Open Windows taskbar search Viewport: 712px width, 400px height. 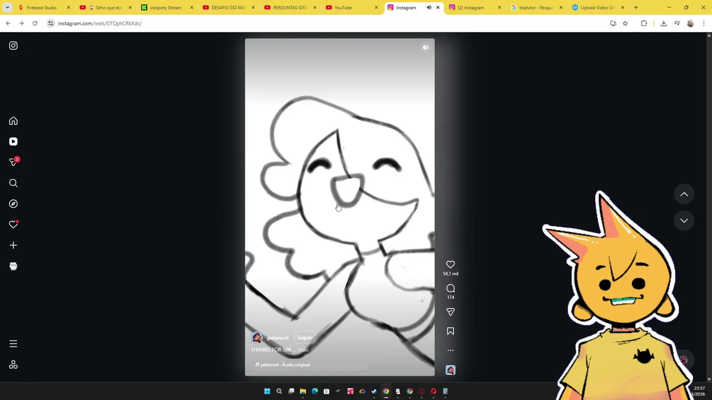point(279,392)
